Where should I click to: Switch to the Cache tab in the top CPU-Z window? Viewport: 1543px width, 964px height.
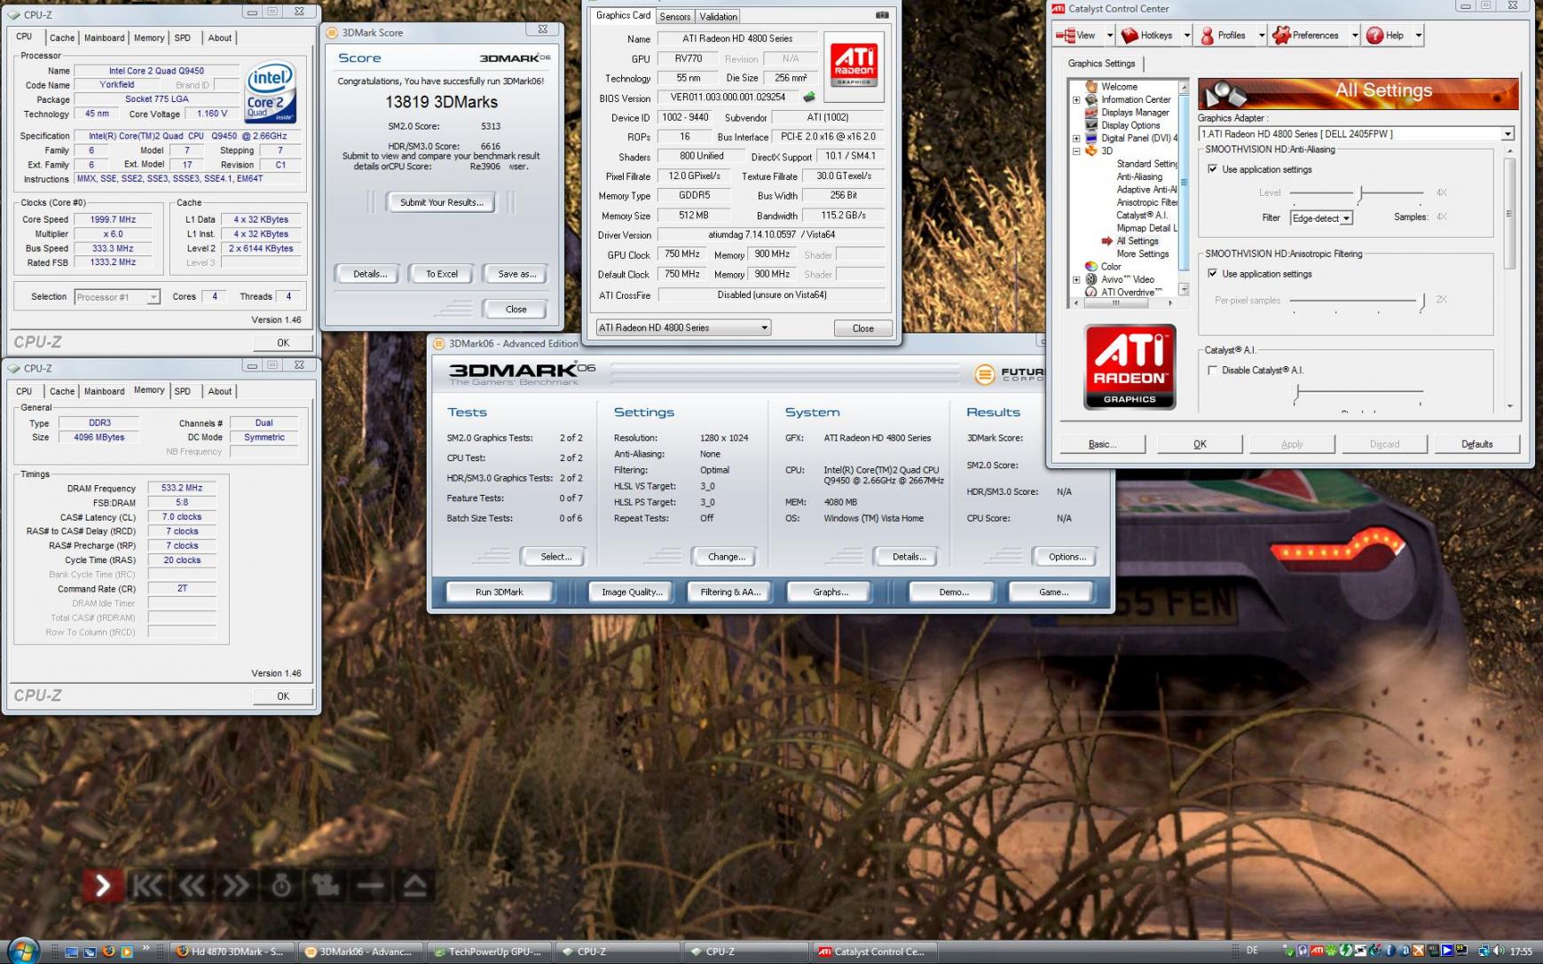[x=62, y=38]
